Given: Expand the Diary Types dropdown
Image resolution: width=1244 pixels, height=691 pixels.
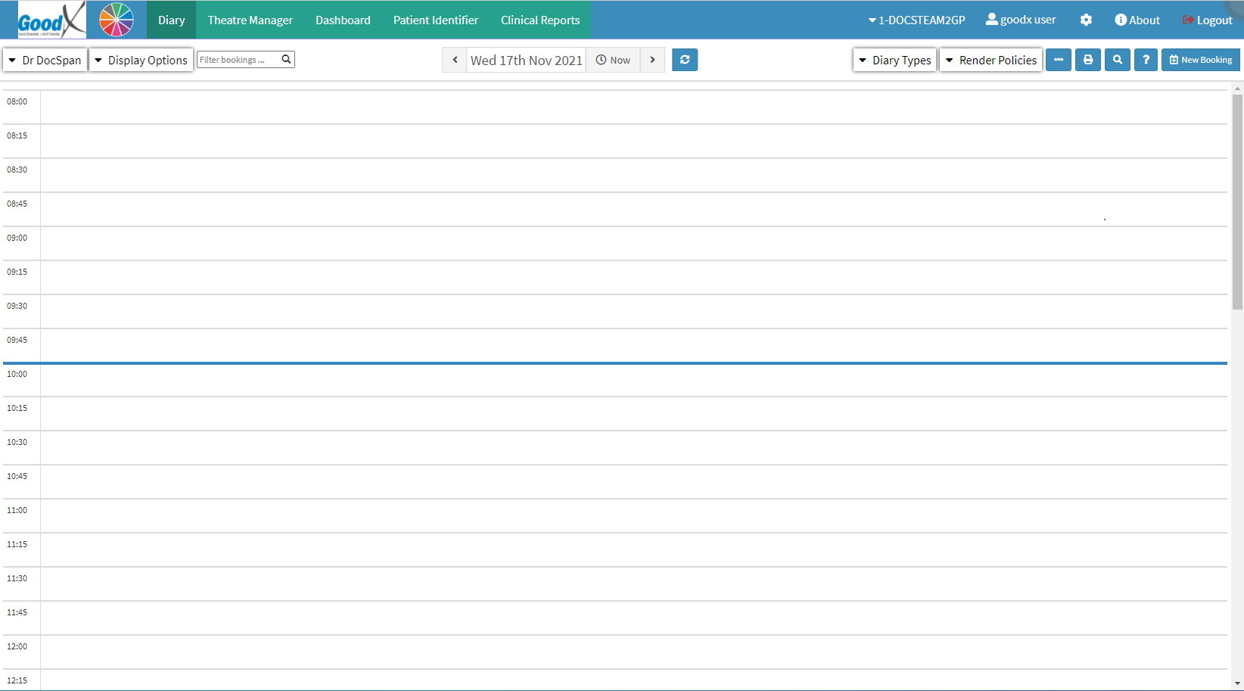Looking at the screenshot, I should (x=894, y=61).
